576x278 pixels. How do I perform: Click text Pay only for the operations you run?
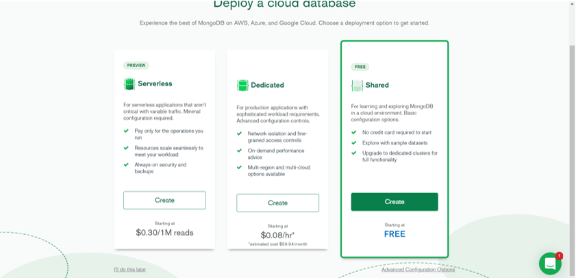(168, 134)
